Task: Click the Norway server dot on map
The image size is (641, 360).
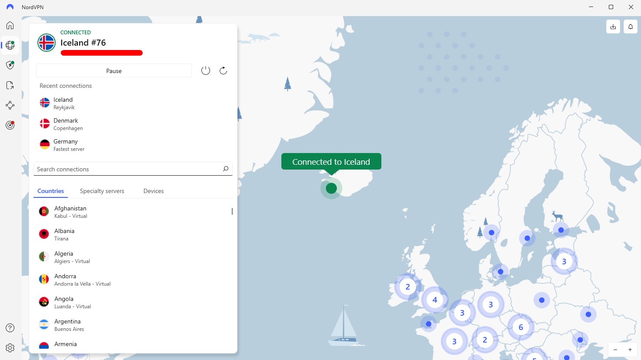Action: click(x=491, y=233)
